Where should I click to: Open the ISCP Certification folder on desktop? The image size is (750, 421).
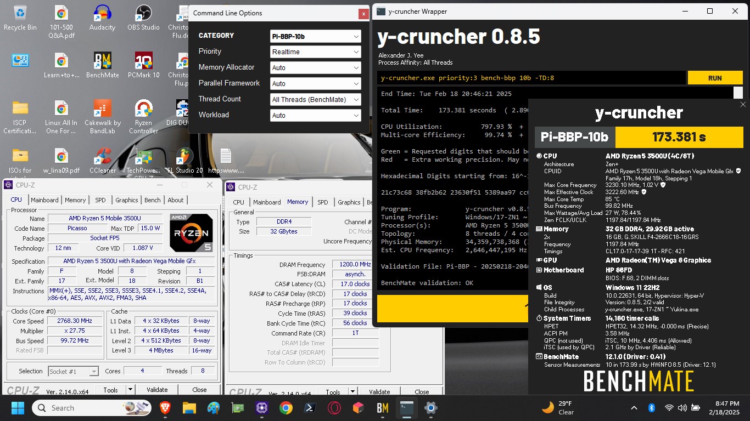point(20,117)
